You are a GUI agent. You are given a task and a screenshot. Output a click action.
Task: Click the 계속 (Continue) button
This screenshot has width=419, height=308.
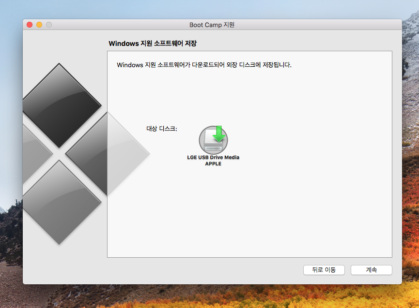pos(371,270)
